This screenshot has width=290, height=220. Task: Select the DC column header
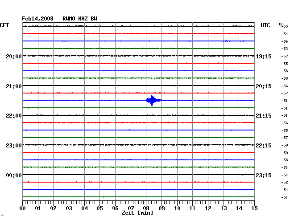tap(281, 24)
